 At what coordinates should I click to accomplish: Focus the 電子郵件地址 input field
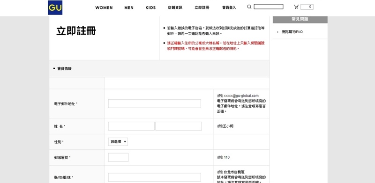[x=155, y=104]
